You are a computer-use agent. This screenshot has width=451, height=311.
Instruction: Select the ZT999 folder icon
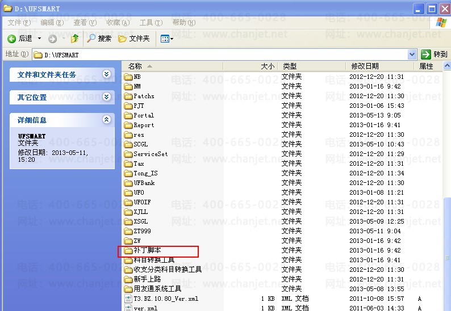128,232
